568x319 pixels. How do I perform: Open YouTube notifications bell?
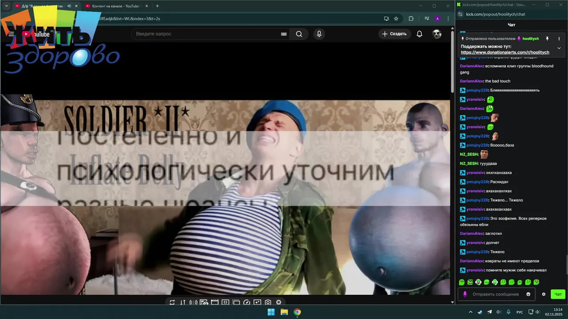point(419,34)
